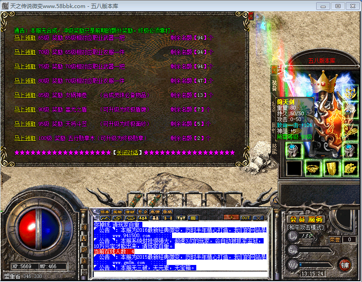Click the 和平攻击模式 attack mode text
Viewport: 362px width, 282px height.
coord(306,228)
